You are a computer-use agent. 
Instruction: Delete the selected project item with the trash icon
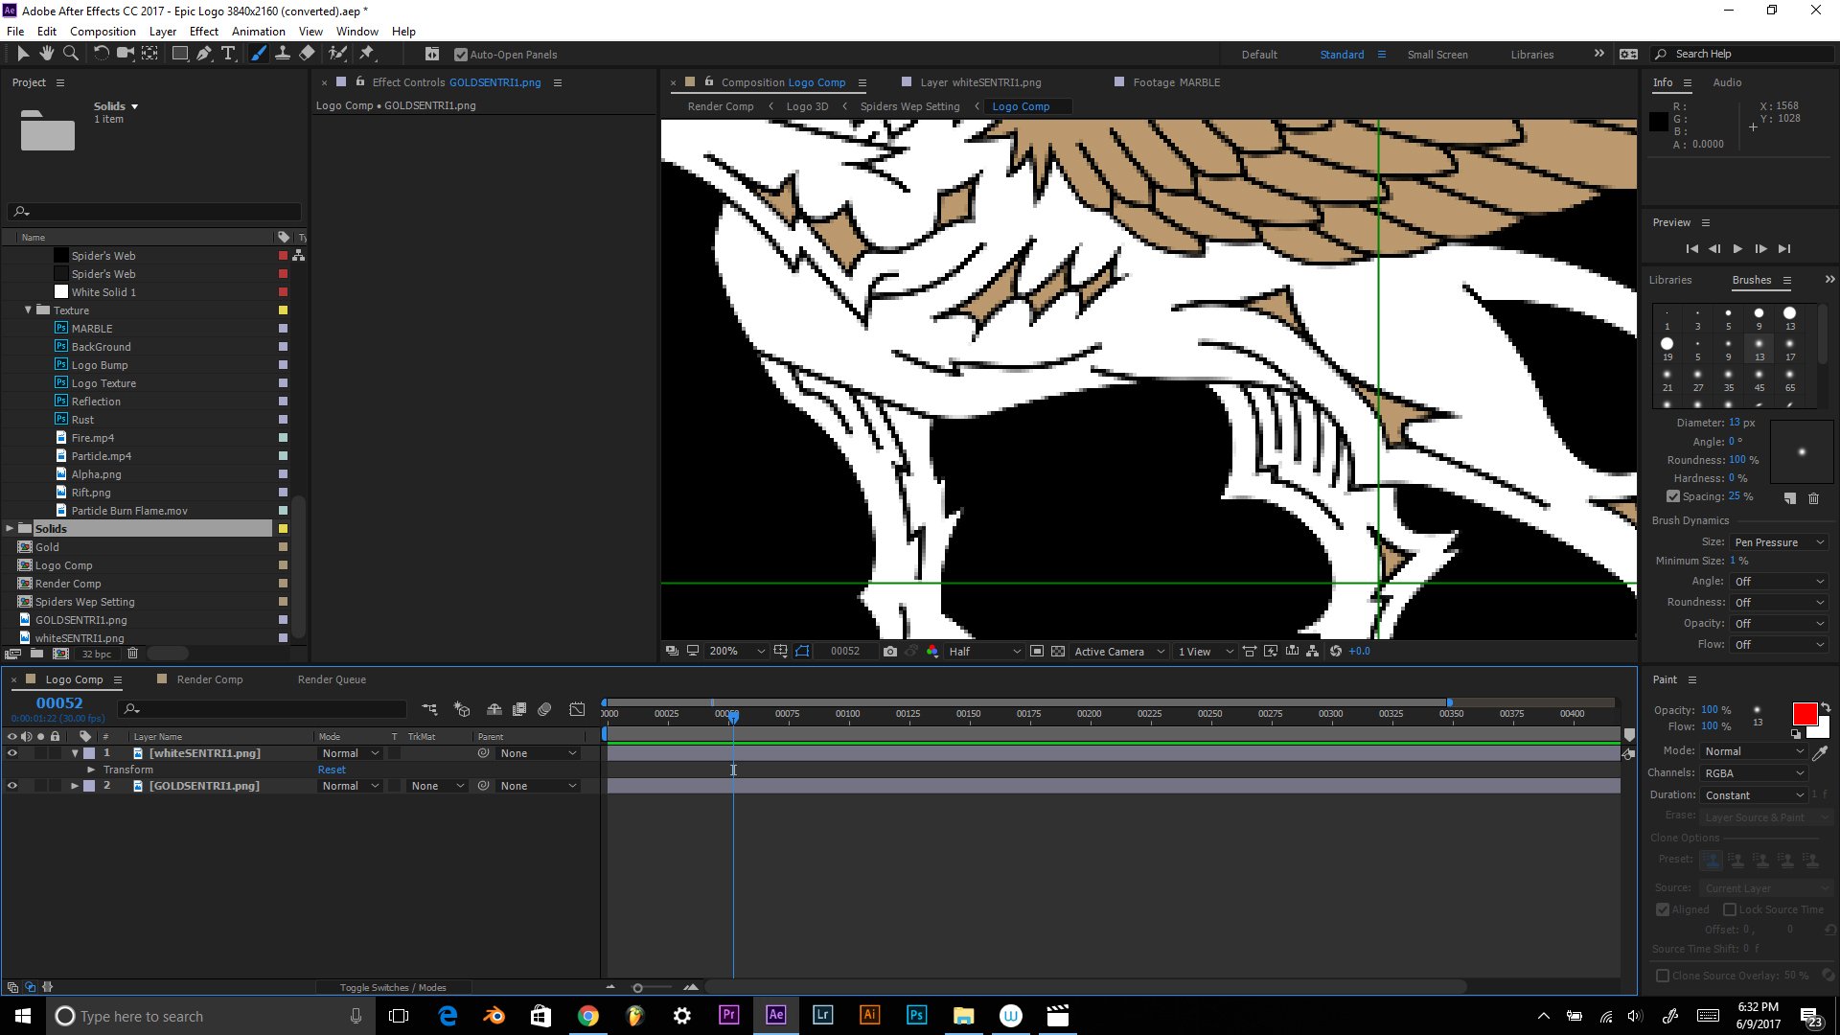click(x=133, y=654)
